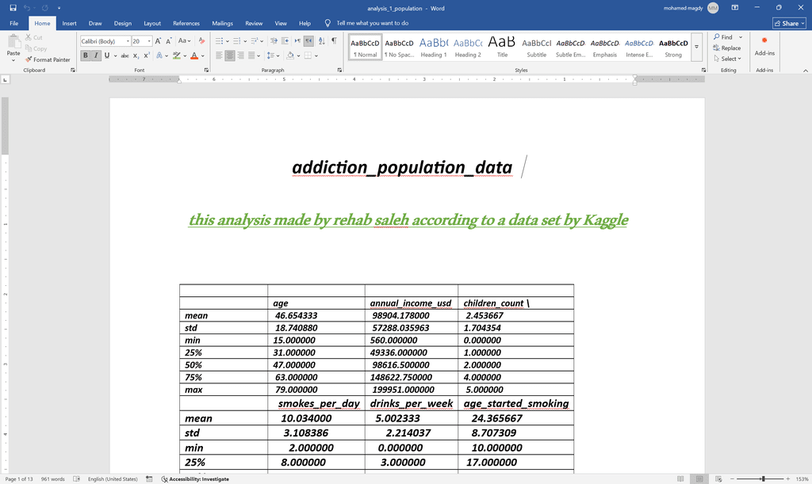Click the Replace tool
812x484 pixels.
coord(727,48)
